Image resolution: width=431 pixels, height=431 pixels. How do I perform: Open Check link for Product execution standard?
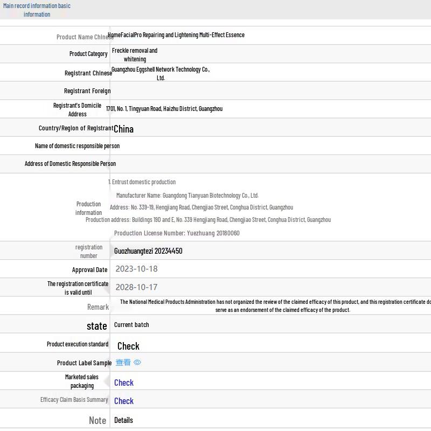128,346
